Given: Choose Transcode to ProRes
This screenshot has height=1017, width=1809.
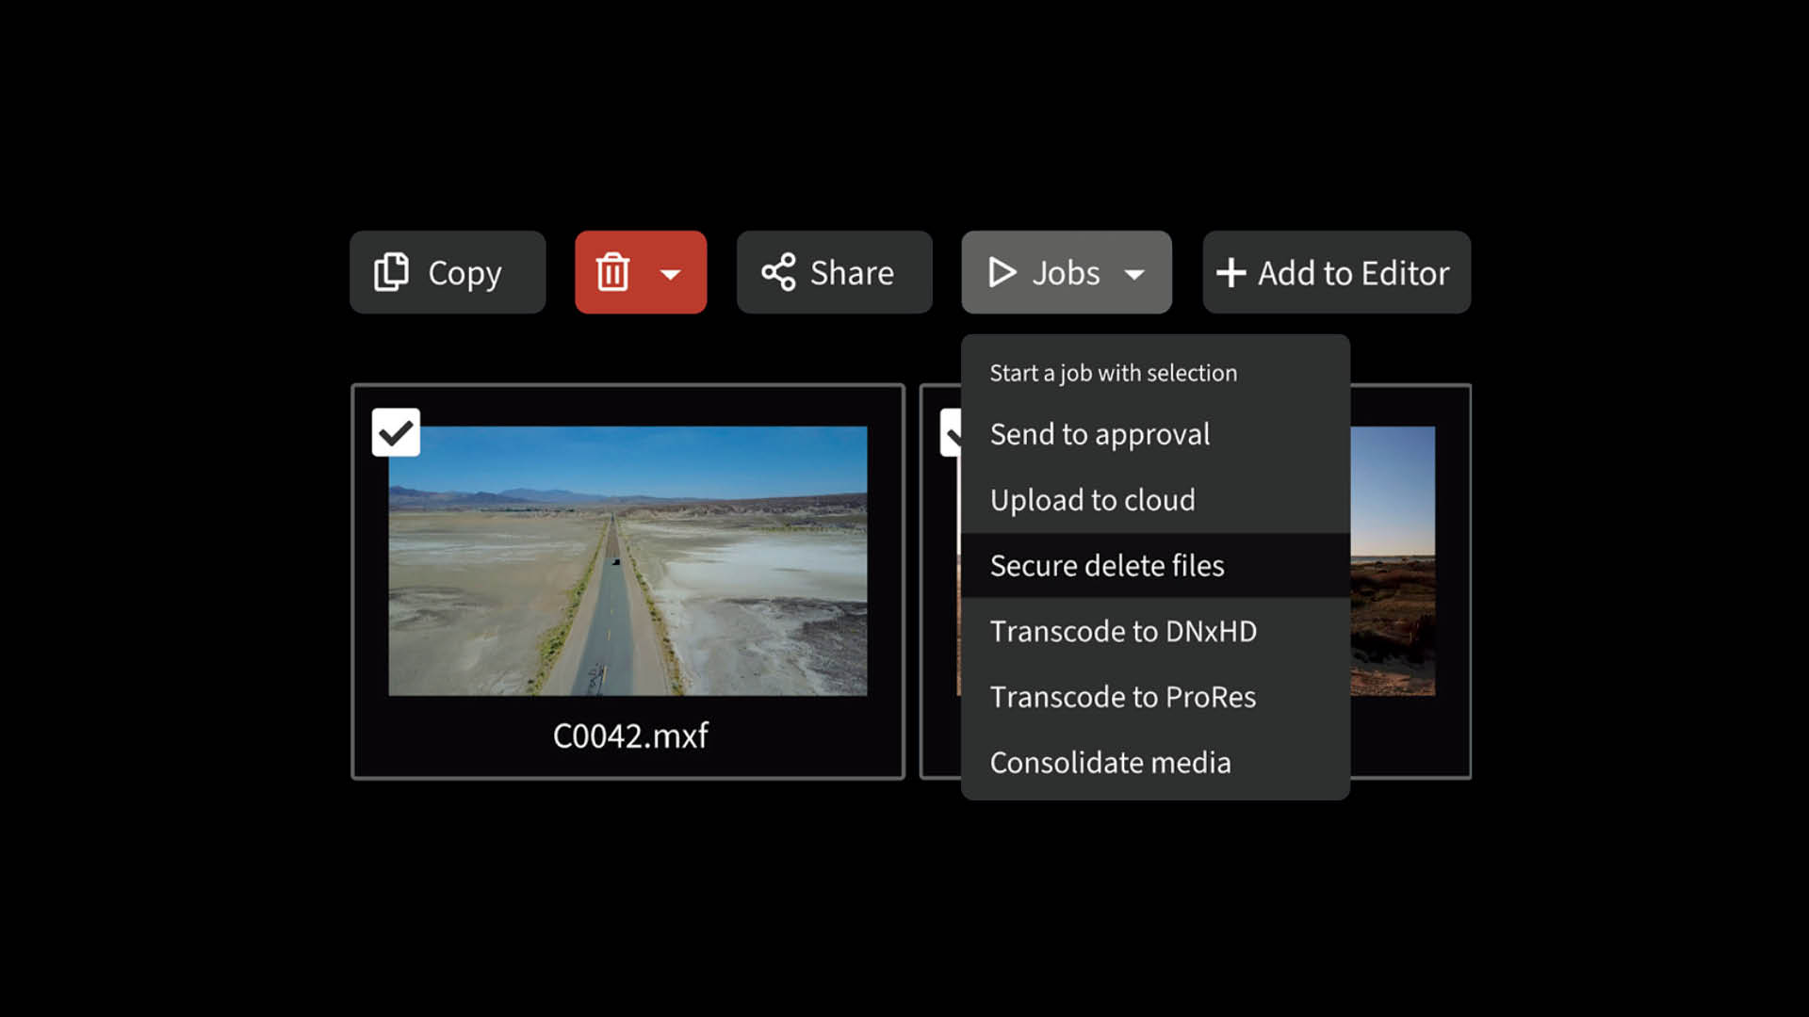Looking at the screenshot, I should 1155,697.
